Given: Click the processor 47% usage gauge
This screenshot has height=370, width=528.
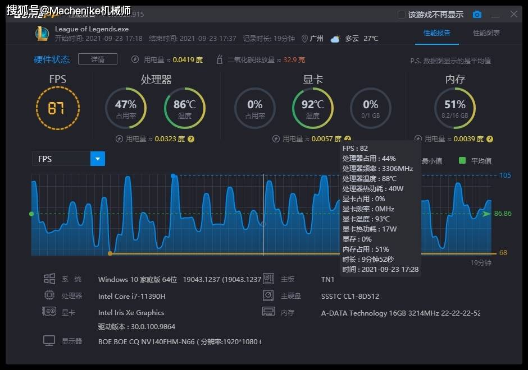Looking at the screenshot, I should (x=126, y=108).
